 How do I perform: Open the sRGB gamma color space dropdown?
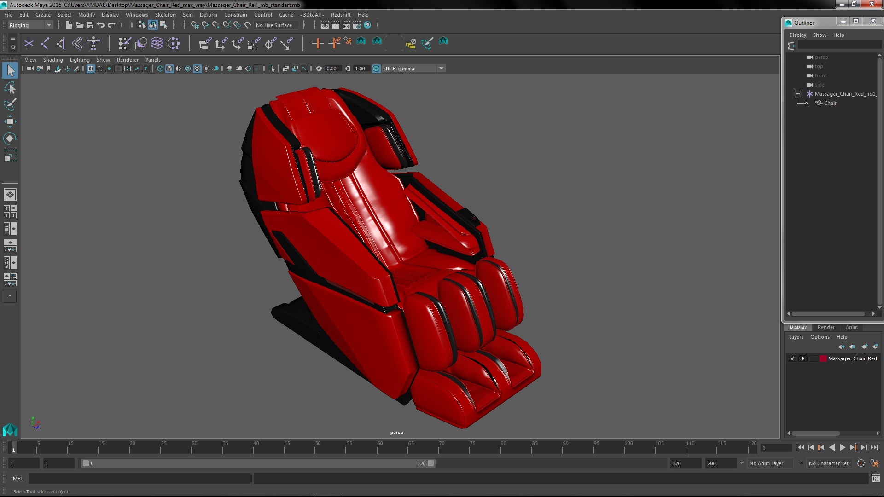tap(441, 69)
